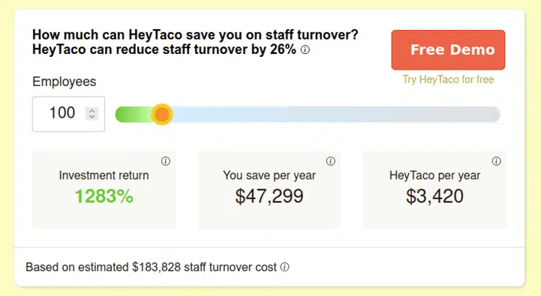The height and width of the screenshot is (296, 541).
Task: Click the $183,828 turnover cost estimate text
Action: tap(156, 267)
